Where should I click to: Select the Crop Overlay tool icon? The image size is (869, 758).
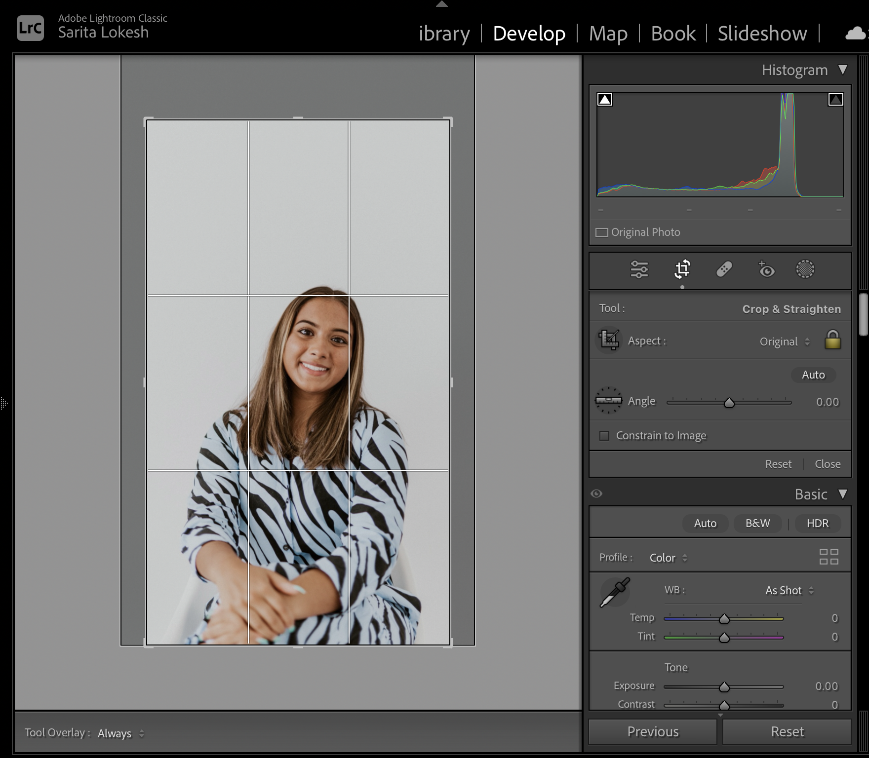(682, 269)
